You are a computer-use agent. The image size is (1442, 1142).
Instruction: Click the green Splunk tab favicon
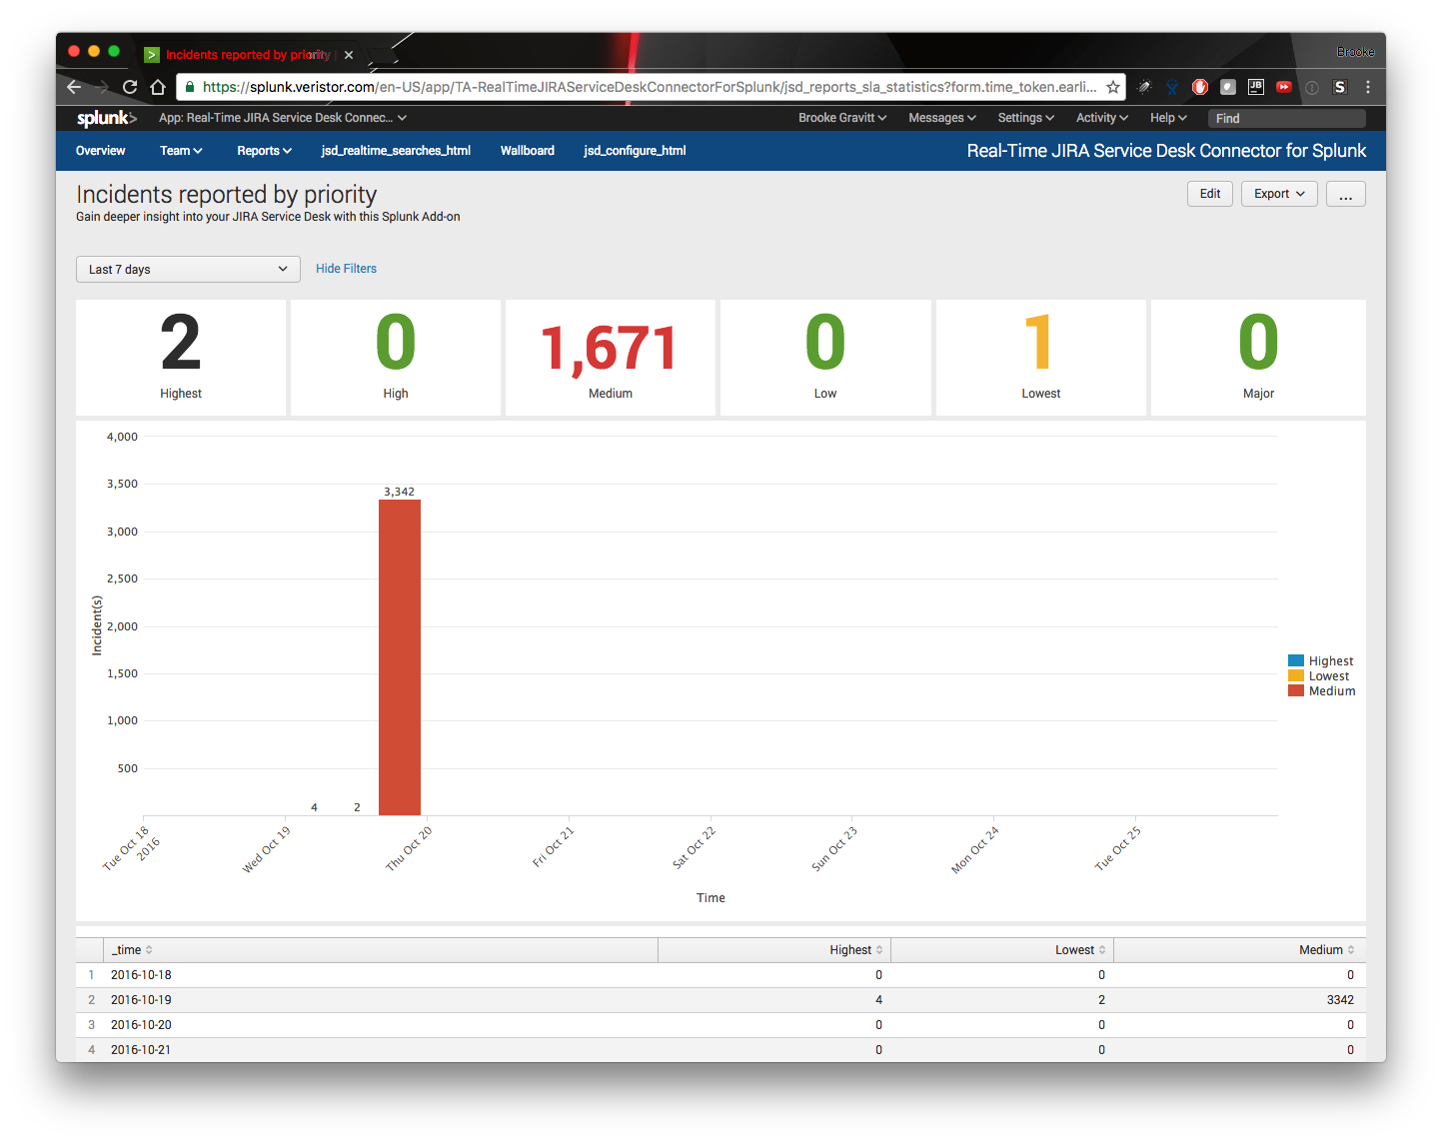(x=152, y=55)
